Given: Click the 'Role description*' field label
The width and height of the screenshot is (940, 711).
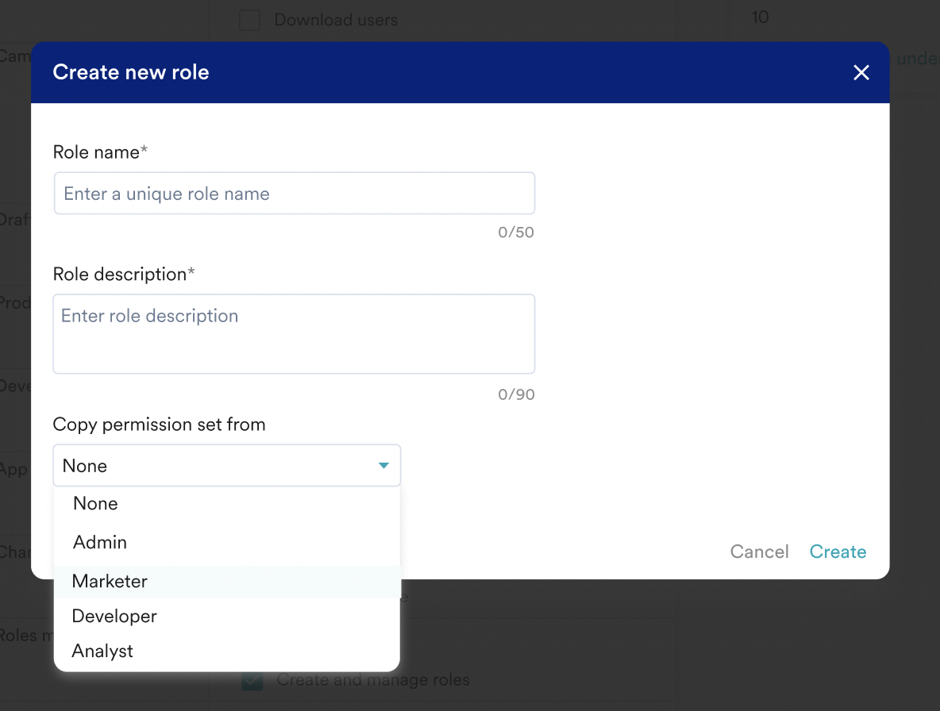Looking at the screenshot, I should pyautogui.click(x=124, y=275).
